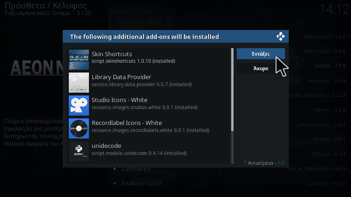Click the dialog title 'The following additional add-ons will be installed'

[x=145, y=36]
